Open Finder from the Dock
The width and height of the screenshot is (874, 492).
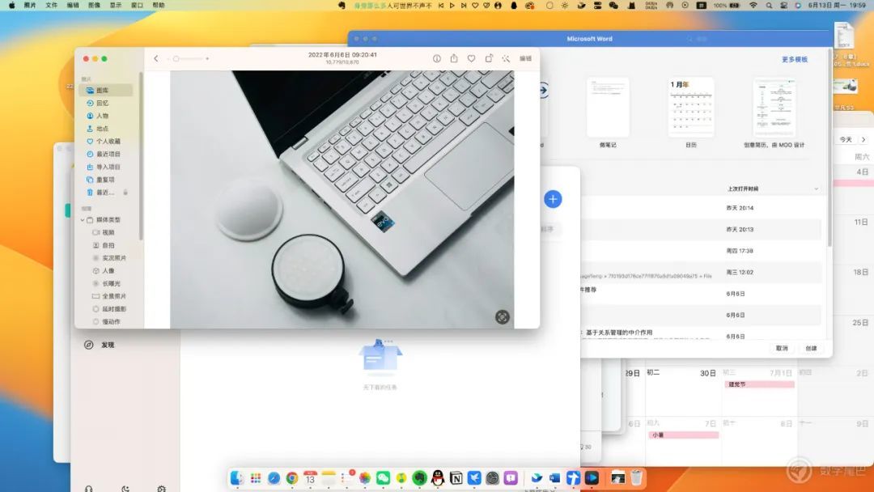[237, 478]
